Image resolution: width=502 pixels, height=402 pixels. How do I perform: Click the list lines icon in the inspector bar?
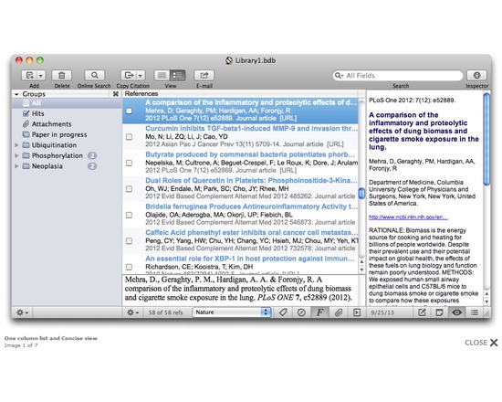coord(475,312)
